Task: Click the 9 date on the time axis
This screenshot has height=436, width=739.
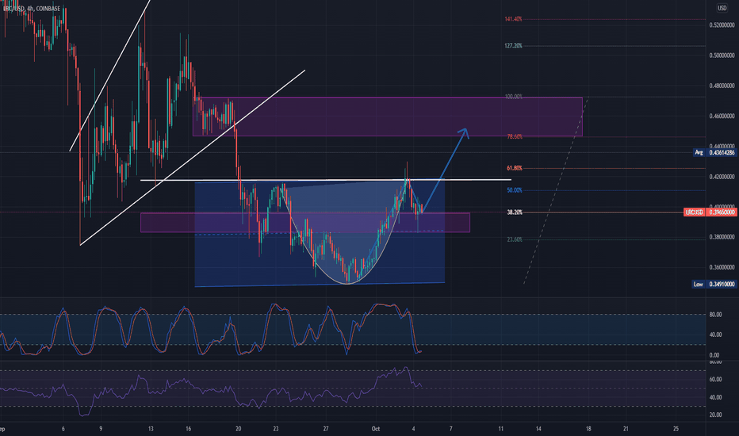Action: click(101, 429)
